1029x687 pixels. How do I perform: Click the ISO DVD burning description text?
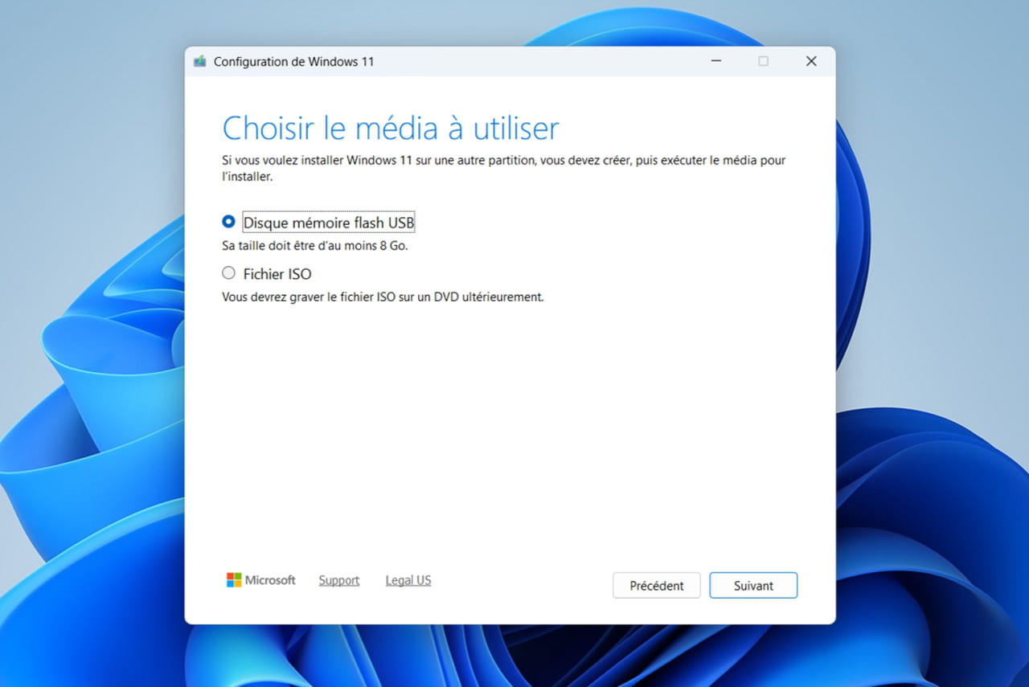click(383, 297)
